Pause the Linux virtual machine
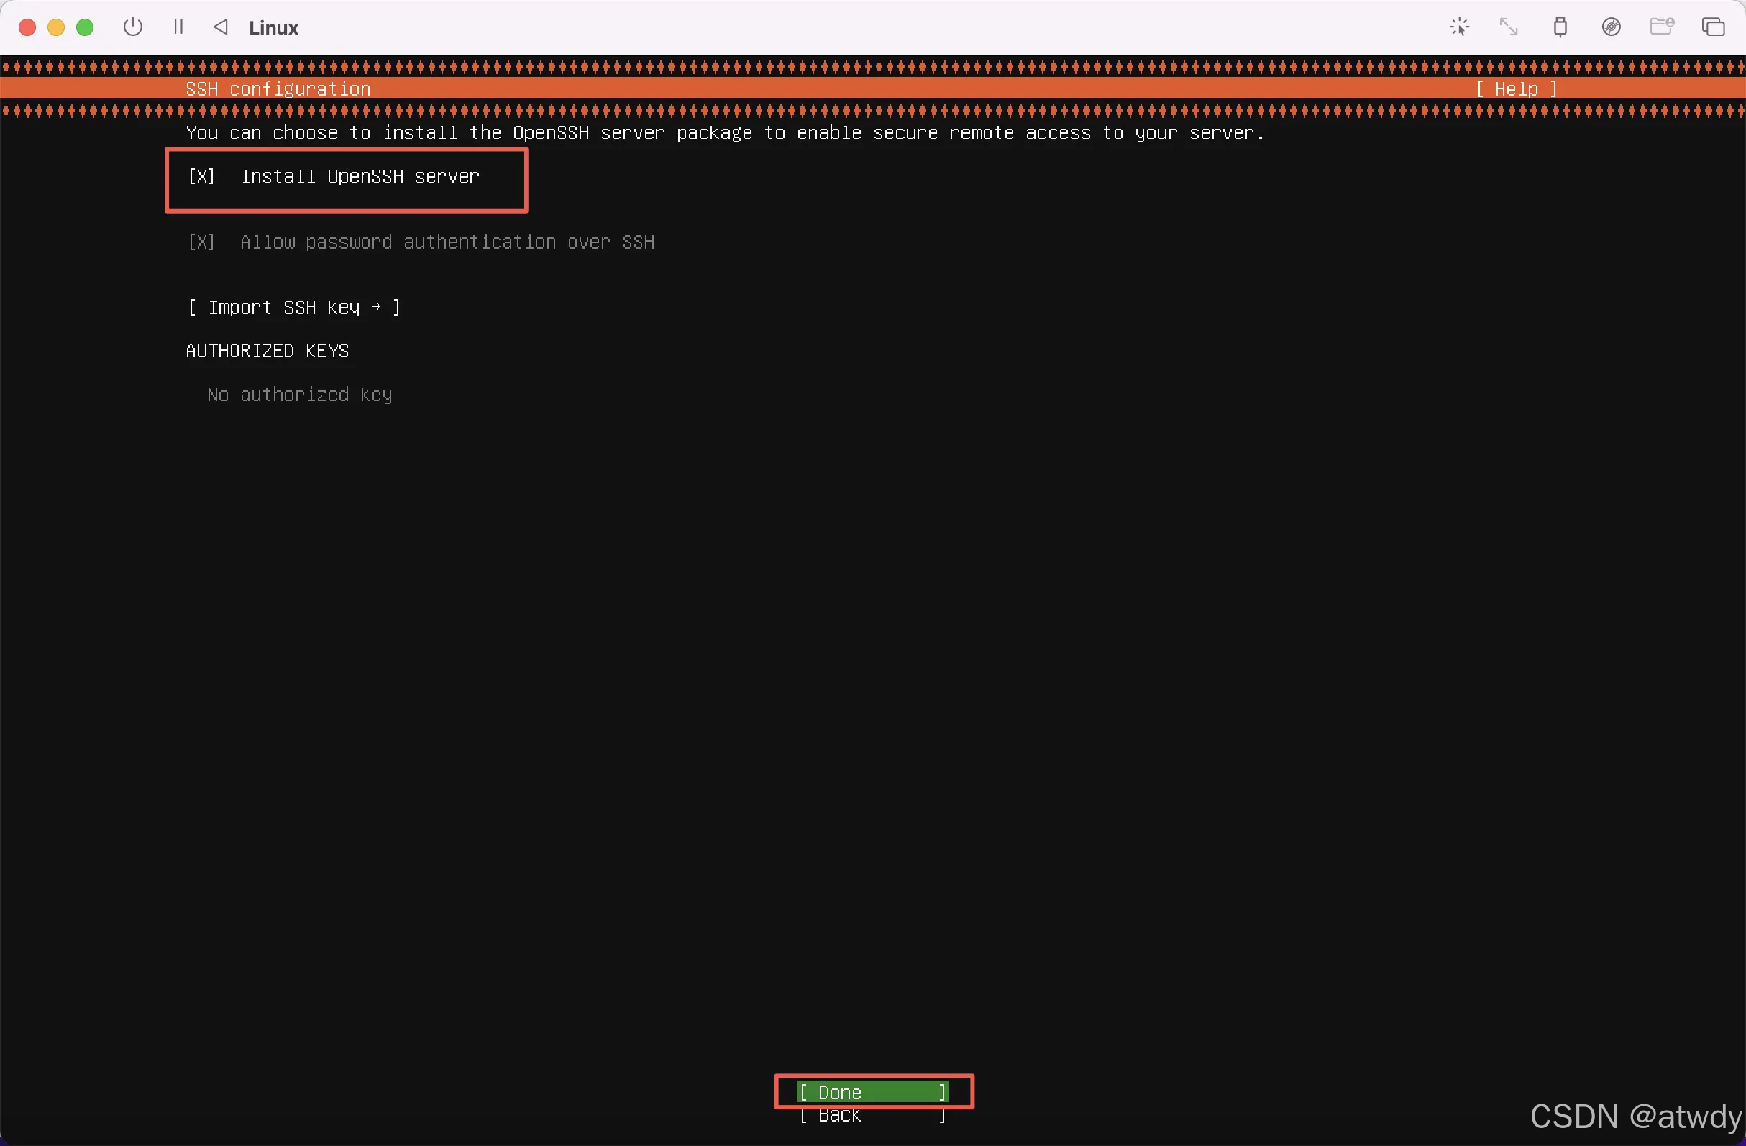The height and width of the screenshot is (1146, 1746). 178,27
